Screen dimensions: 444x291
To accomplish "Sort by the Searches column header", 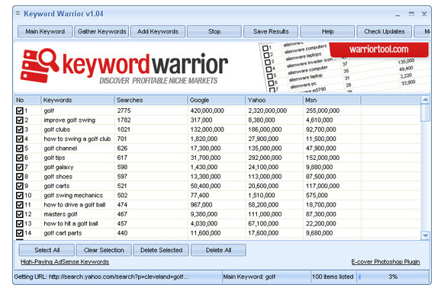I will pyautogui.click(x=151, y=100).
